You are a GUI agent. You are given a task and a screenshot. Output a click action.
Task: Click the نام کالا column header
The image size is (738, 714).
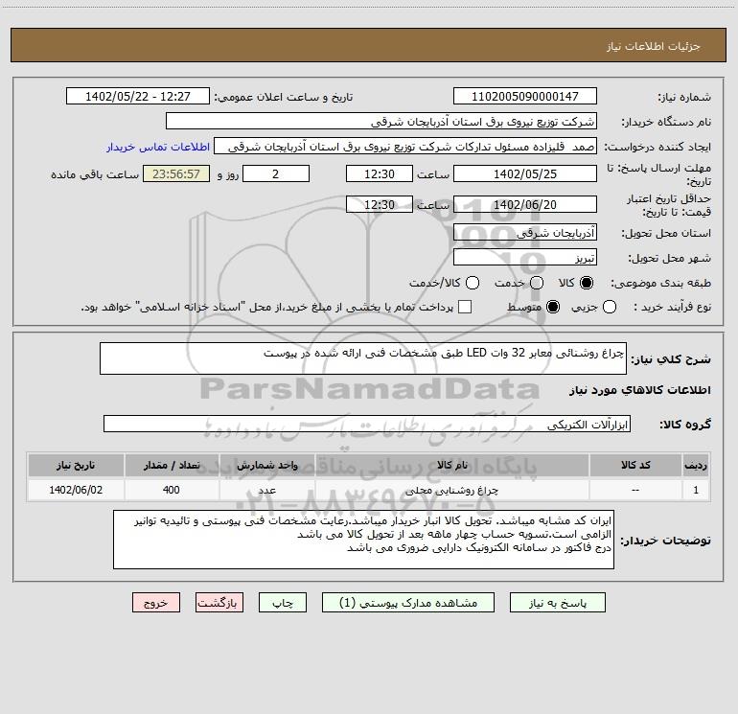pyautogui.click(x=452, y=465)
